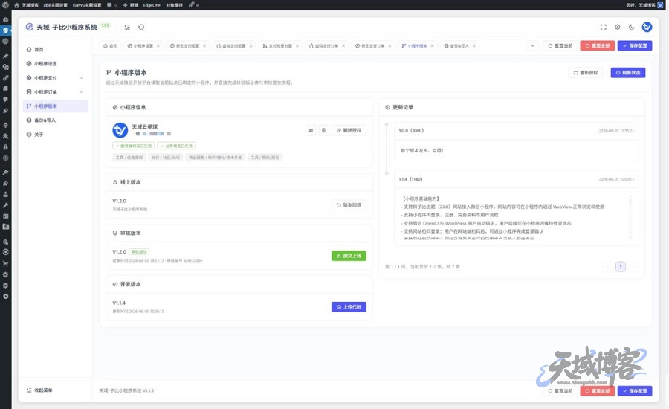Viewport: 669px width, 409px height.
Task: Switch to the 首页 tab
Action: point(110,45)
